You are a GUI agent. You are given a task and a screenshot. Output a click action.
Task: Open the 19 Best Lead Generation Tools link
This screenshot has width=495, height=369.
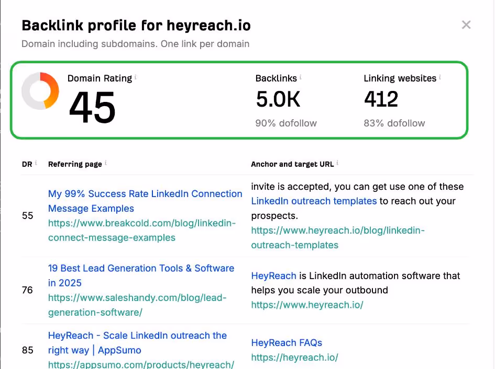coord(141,275)
